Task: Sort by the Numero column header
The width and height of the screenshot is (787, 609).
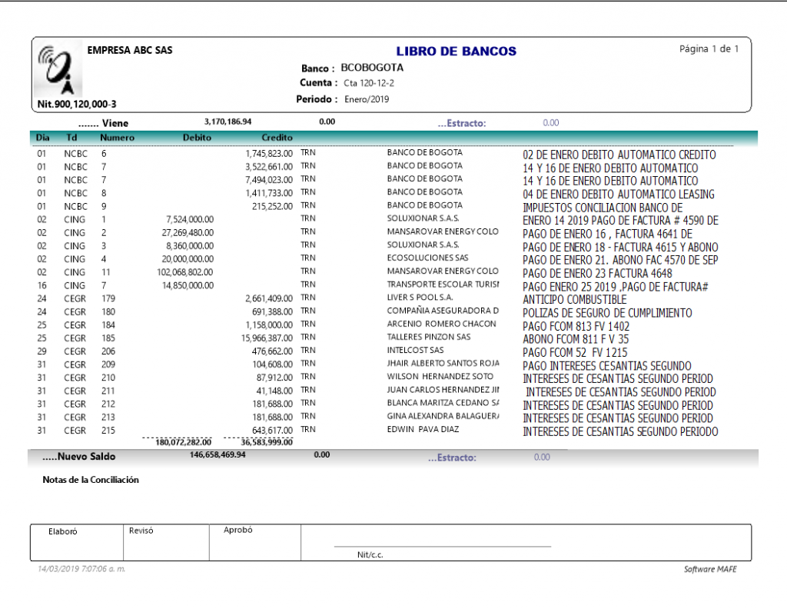Action: pos(117,138)
